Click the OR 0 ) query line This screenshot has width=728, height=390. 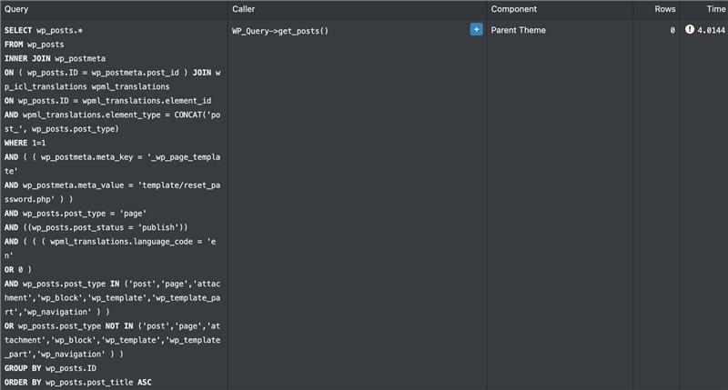18,269
